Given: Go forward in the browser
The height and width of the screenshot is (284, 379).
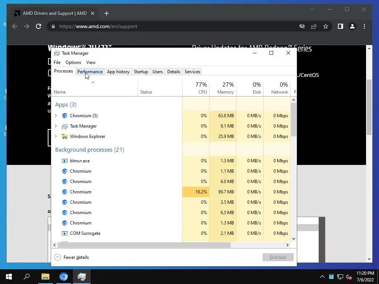Looking at the screenshot, I should click(27, 26).
